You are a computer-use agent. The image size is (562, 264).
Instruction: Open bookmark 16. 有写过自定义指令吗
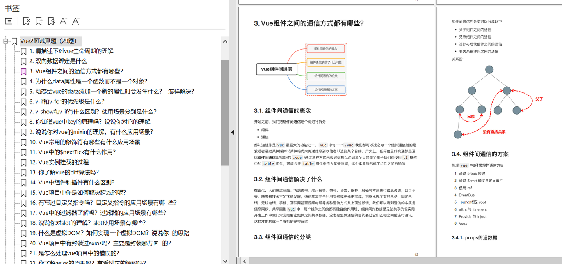(x=103, y=203)
